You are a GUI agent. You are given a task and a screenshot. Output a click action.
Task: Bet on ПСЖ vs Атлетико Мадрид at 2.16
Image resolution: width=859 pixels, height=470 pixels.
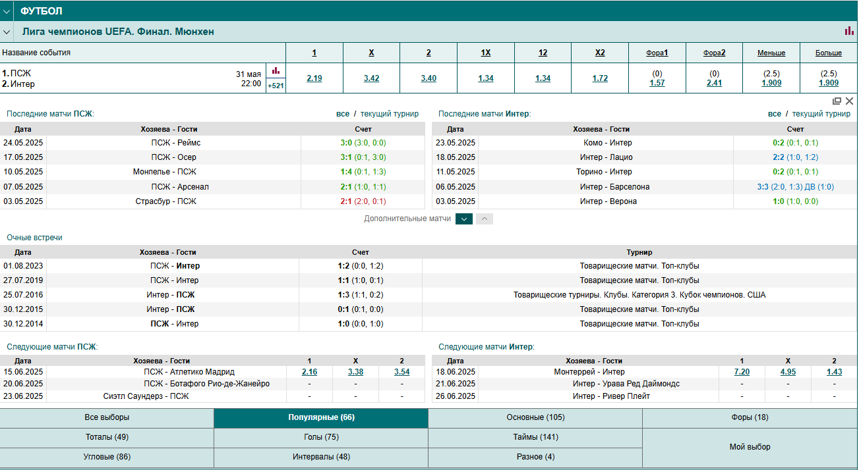[x=309, y=372]
